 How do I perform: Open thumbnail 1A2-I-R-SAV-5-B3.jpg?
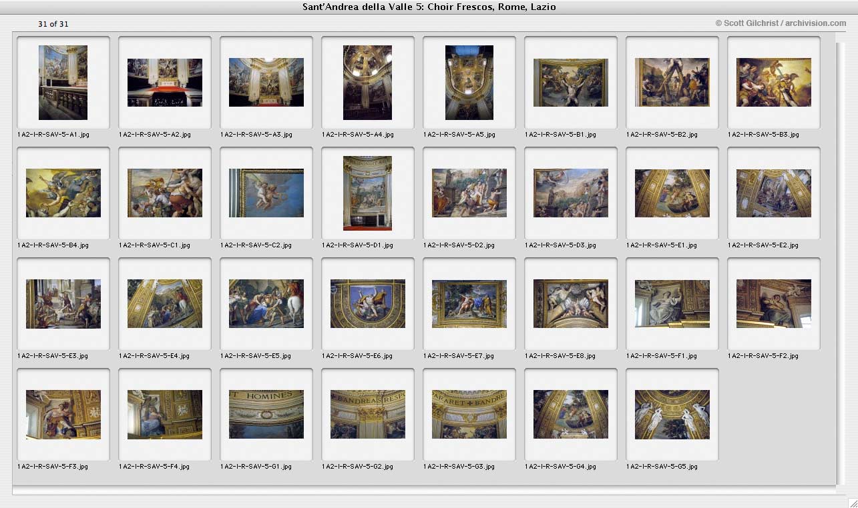point(774,83)
